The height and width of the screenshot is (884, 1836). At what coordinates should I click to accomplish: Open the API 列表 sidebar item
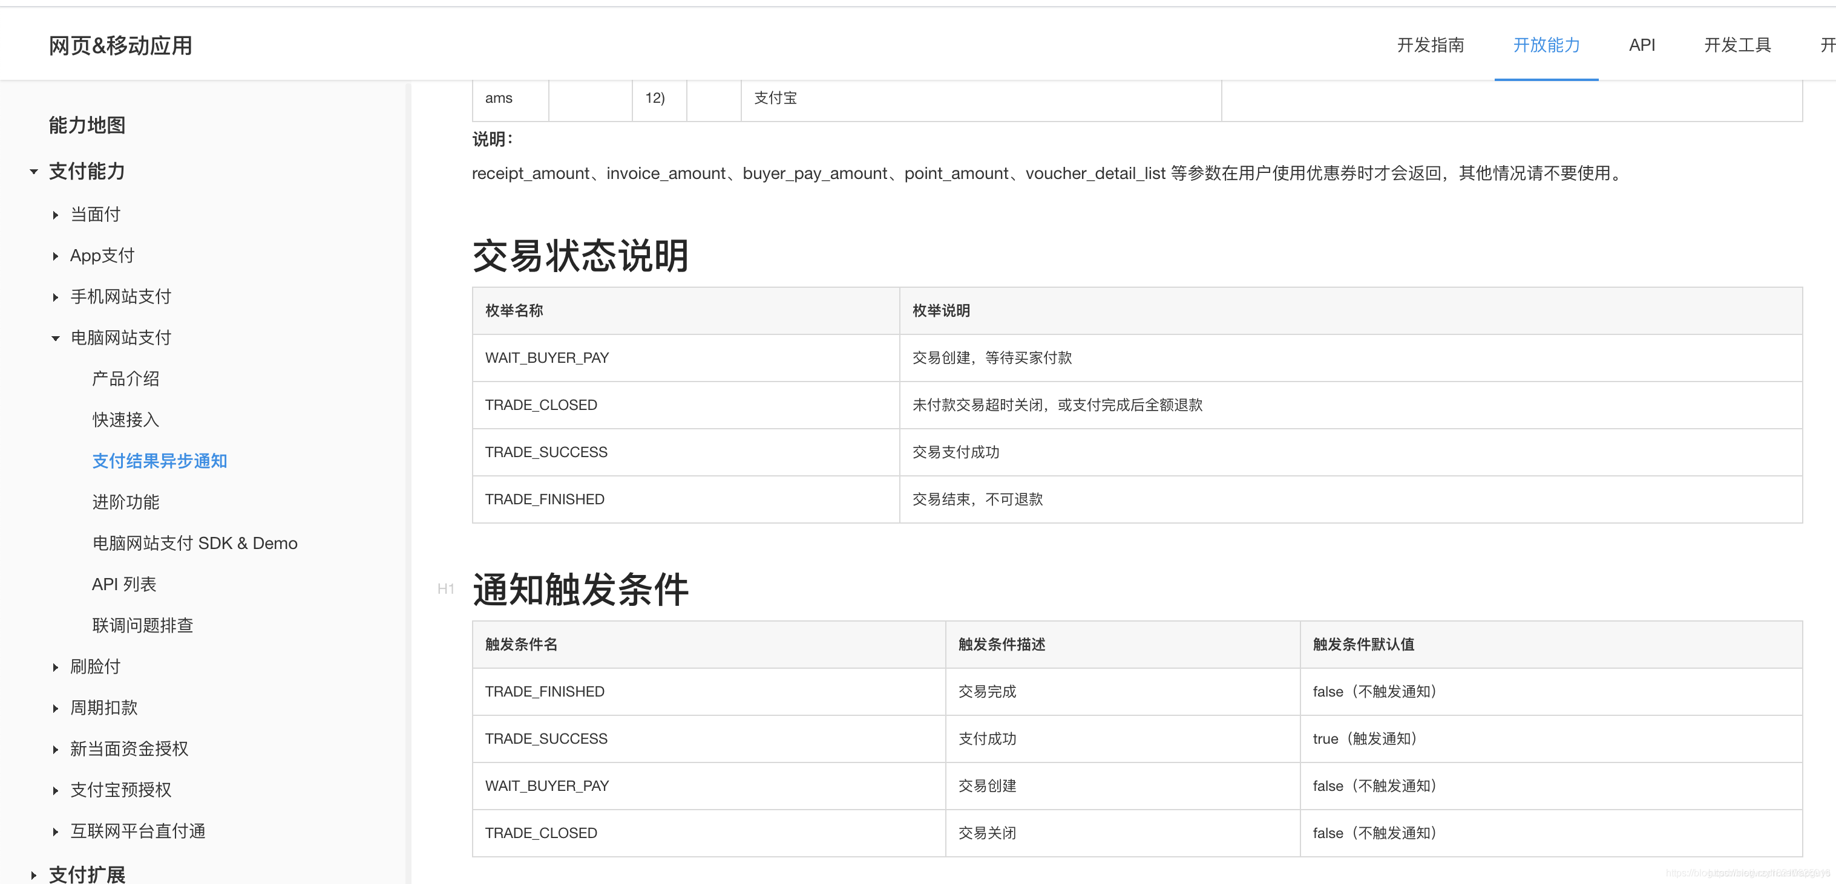point(124,585)
